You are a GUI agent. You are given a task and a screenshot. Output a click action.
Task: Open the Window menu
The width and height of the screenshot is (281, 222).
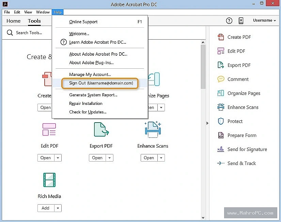[43, 12]
